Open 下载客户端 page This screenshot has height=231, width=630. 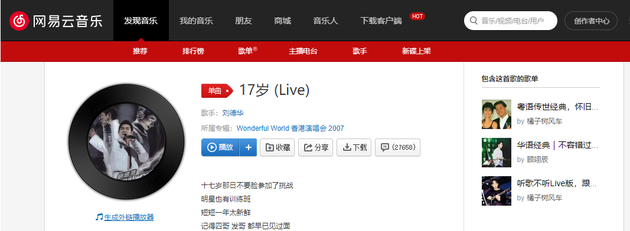tap(381, 21)
